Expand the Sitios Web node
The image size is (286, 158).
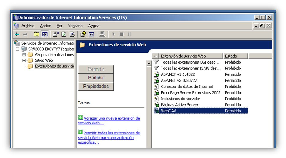24,60
